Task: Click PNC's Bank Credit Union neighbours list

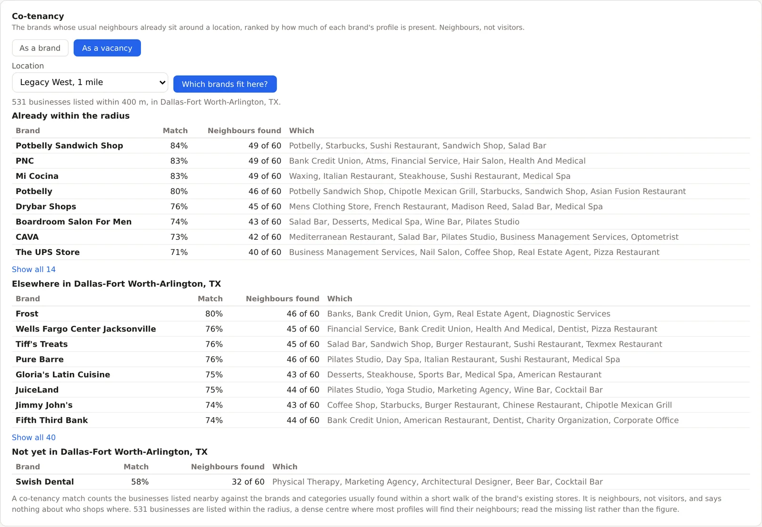Action: (437, 161)
